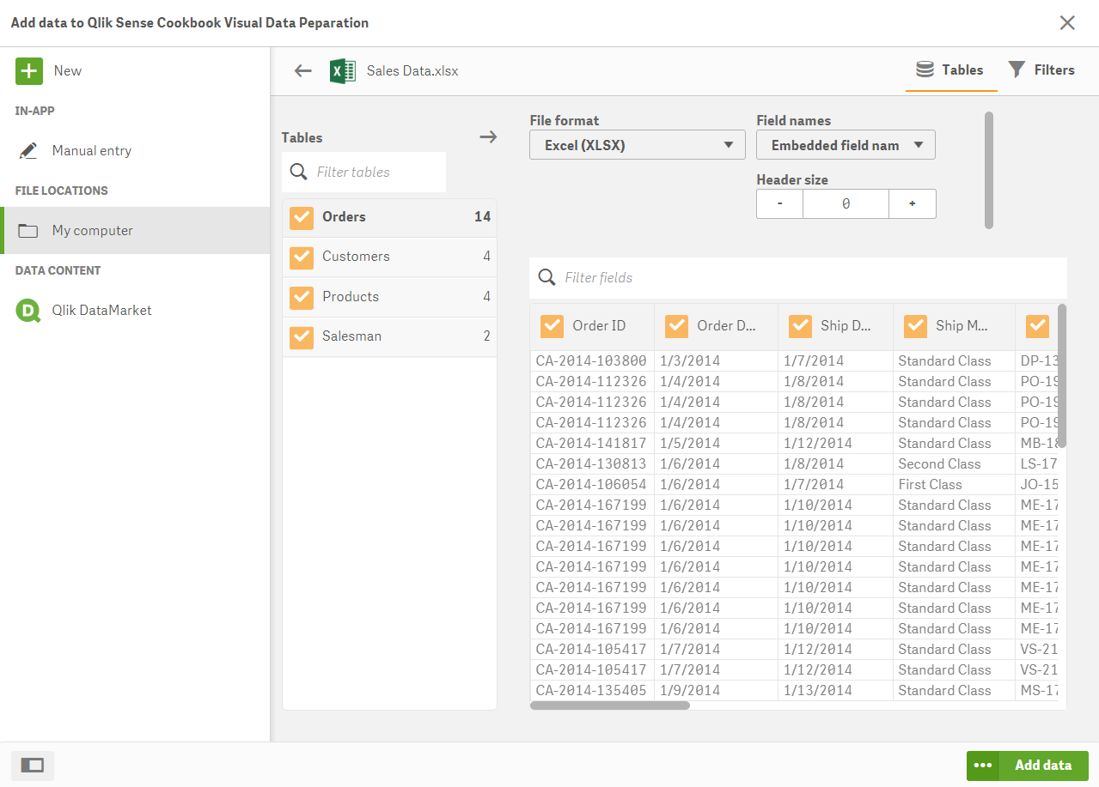Click the Filters funnel icon

click(x=1017, y=70)
